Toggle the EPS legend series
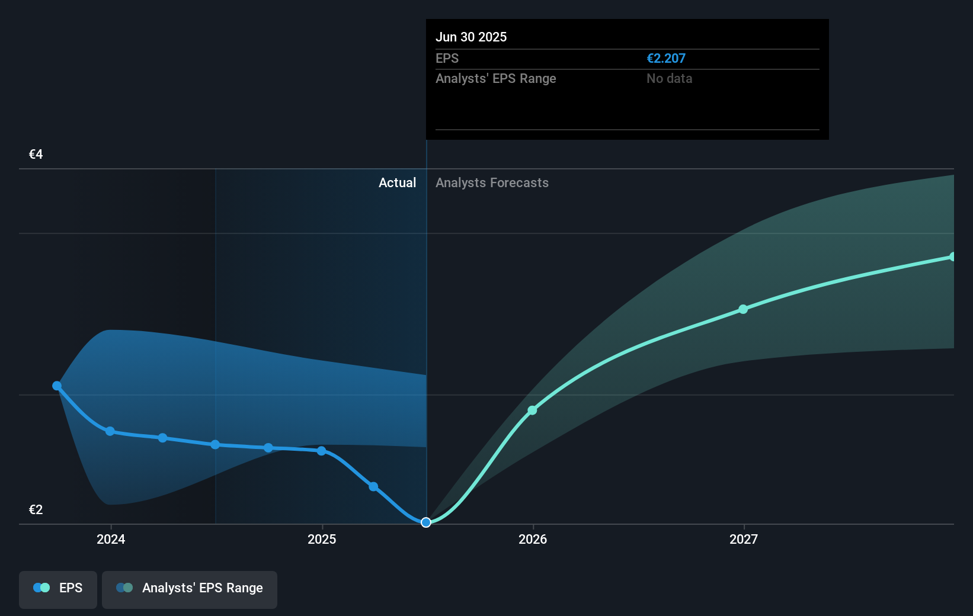 pyautogui.click(x=58, y=589)
